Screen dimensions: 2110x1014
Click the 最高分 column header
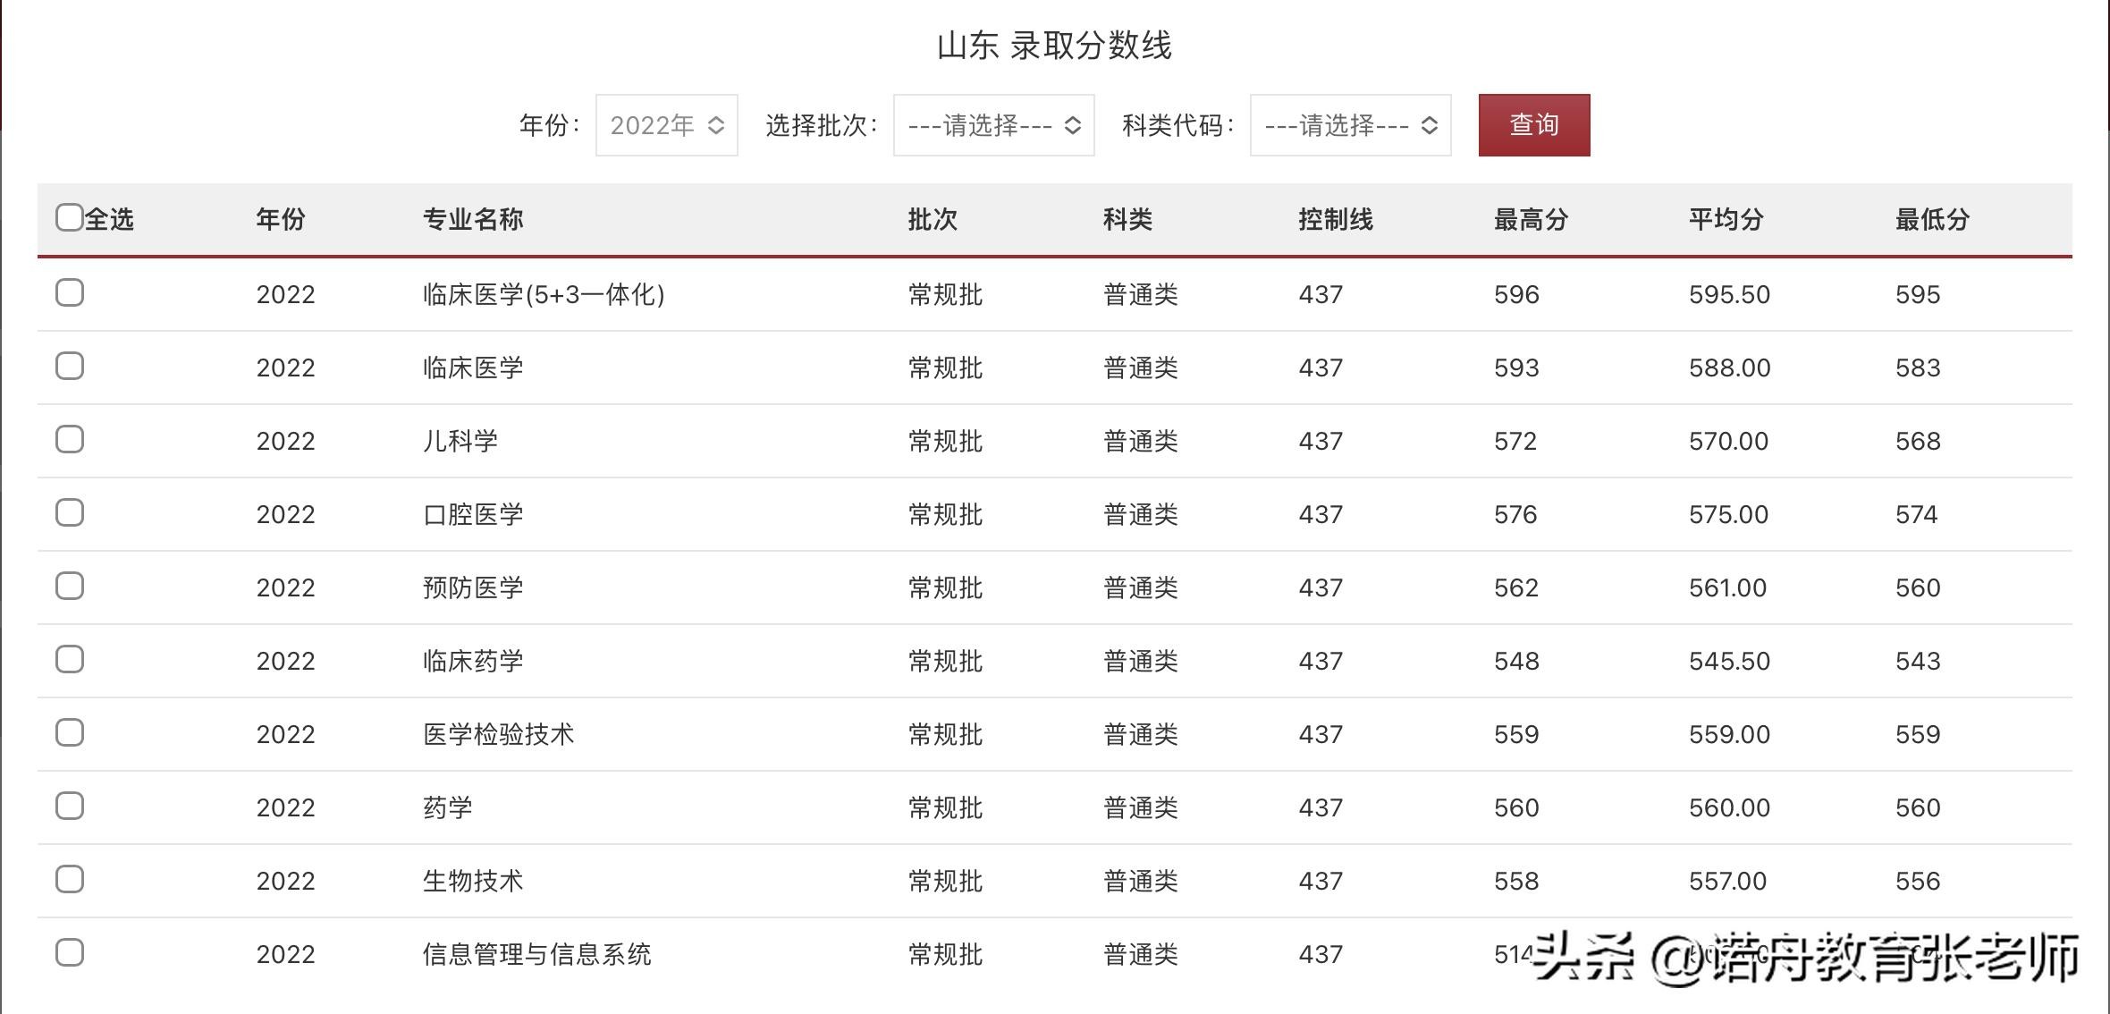[1531, 219]
